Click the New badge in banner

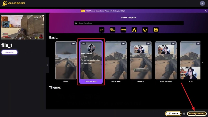83,11
